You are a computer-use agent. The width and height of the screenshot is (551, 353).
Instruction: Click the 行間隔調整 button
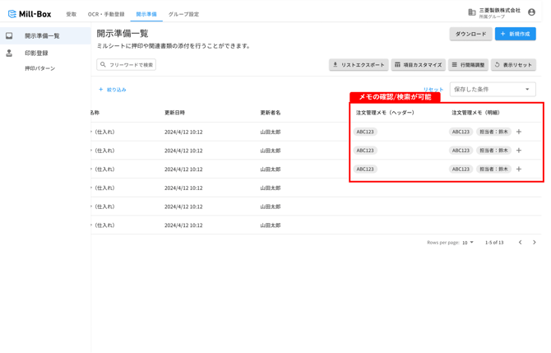[468, 65]
